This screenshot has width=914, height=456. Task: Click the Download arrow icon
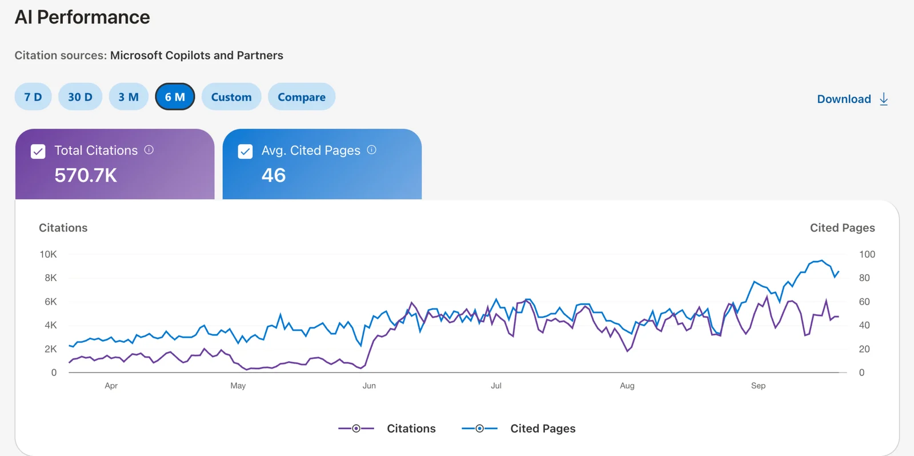[x=884, y=99]
